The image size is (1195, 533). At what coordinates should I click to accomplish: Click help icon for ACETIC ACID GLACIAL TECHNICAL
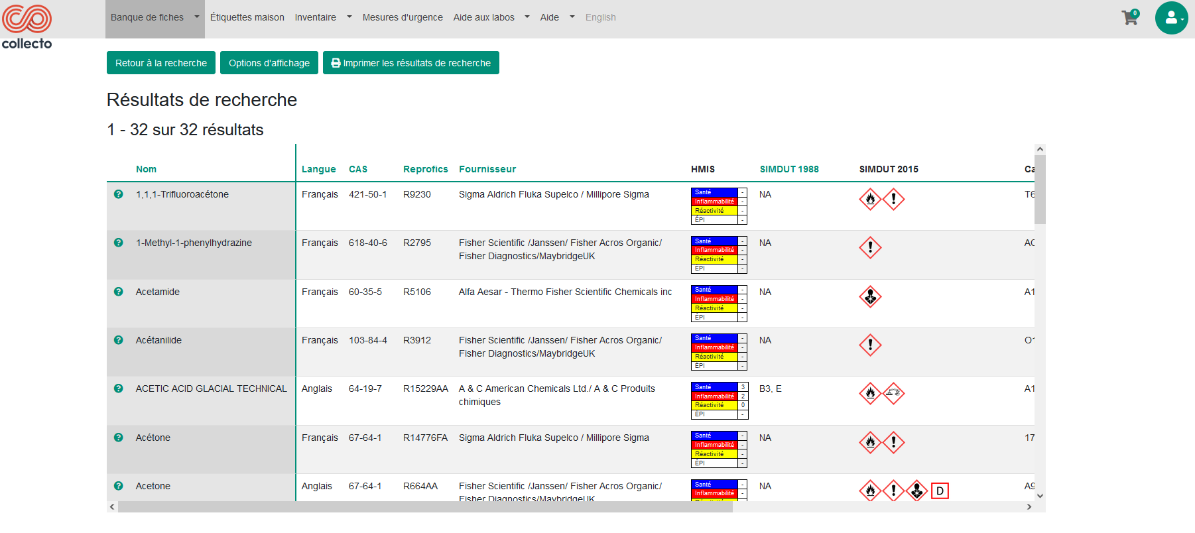click(119, 388)
